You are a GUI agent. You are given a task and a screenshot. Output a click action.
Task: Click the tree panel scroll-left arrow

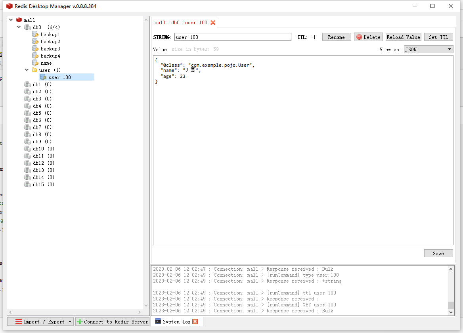pyautogui.click(x=11, y=312)
